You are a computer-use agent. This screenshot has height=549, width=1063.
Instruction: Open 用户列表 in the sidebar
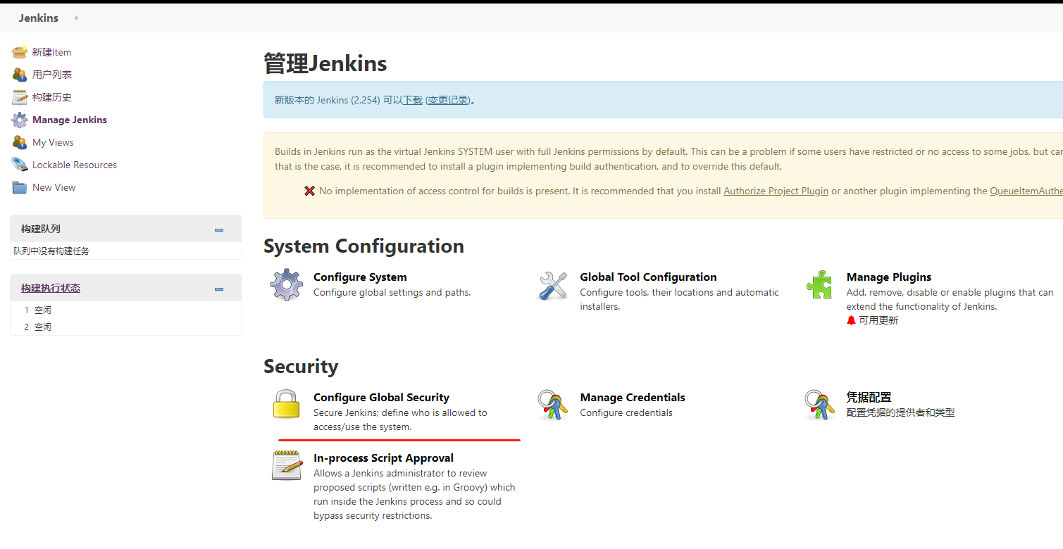pos(52,75)
